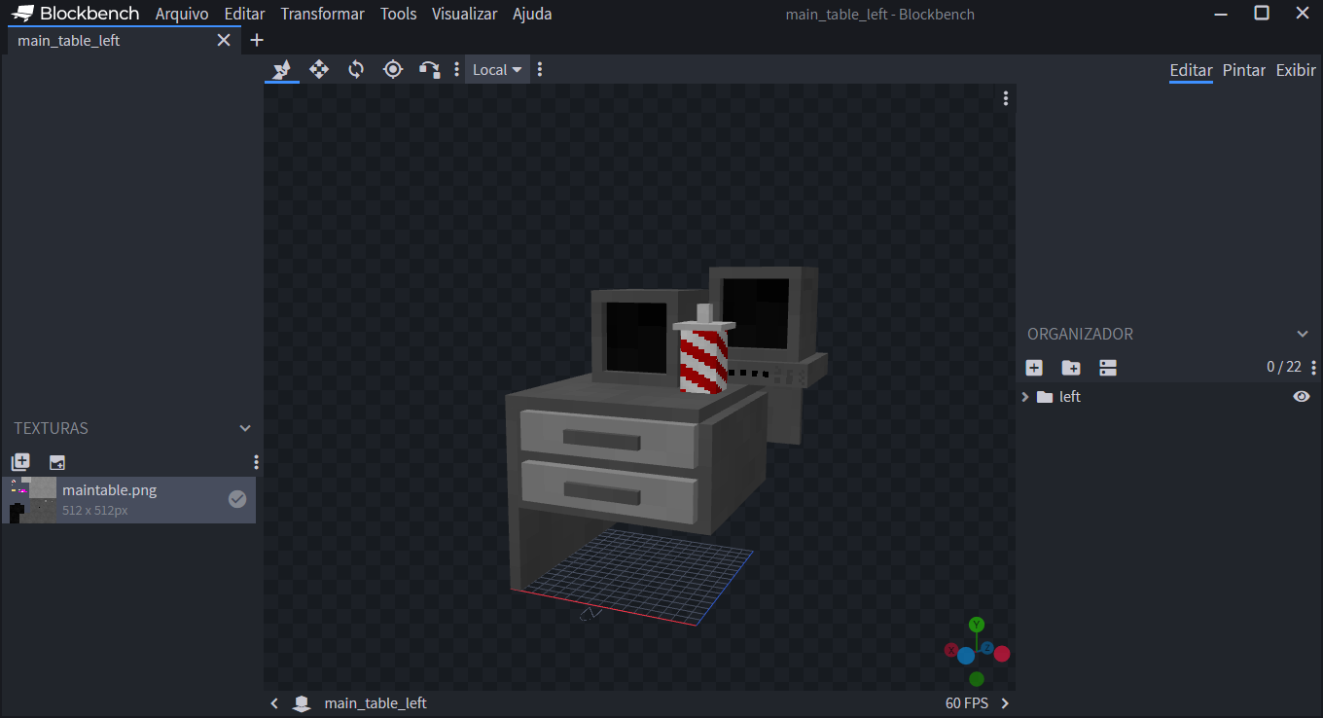Switch to the Pintar tab
The height and width of the screenshot is (718, 1323).
(x=1243, y=70)
